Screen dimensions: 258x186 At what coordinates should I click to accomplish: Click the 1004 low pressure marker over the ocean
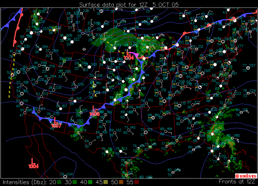tap(34, 164)
